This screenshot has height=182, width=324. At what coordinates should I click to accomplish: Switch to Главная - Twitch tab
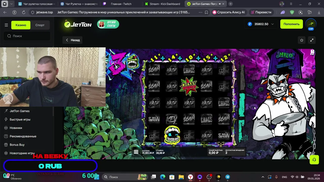pos(121,4)
